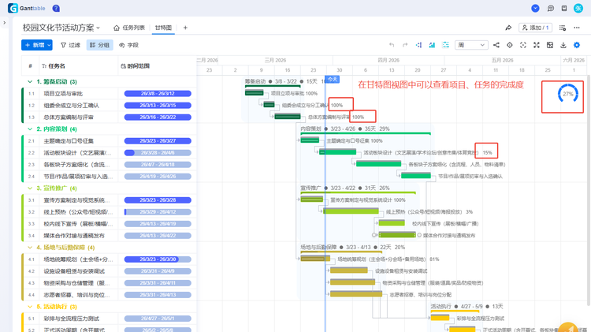
Task: Open the help question mark icon
Action: pyautogui.click(x=54, y=8)
